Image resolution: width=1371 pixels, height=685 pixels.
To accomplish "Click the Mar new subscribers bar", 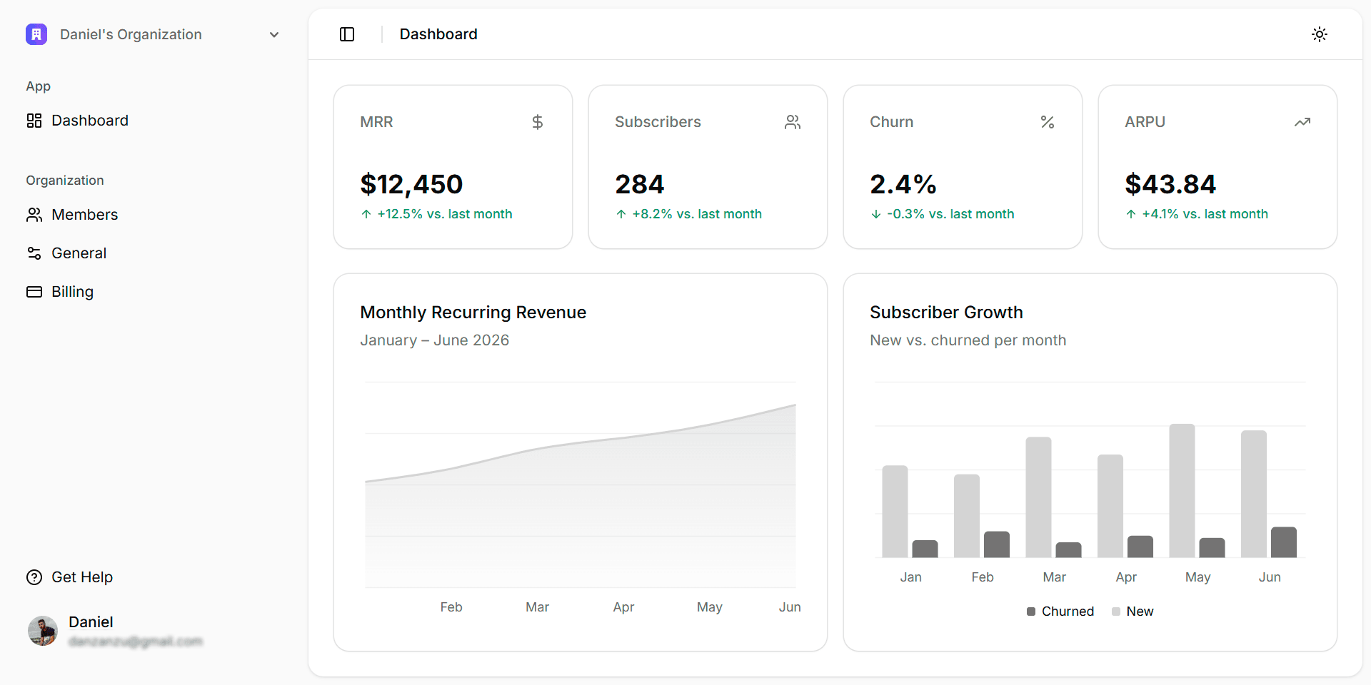I will tap(1039, 497).
